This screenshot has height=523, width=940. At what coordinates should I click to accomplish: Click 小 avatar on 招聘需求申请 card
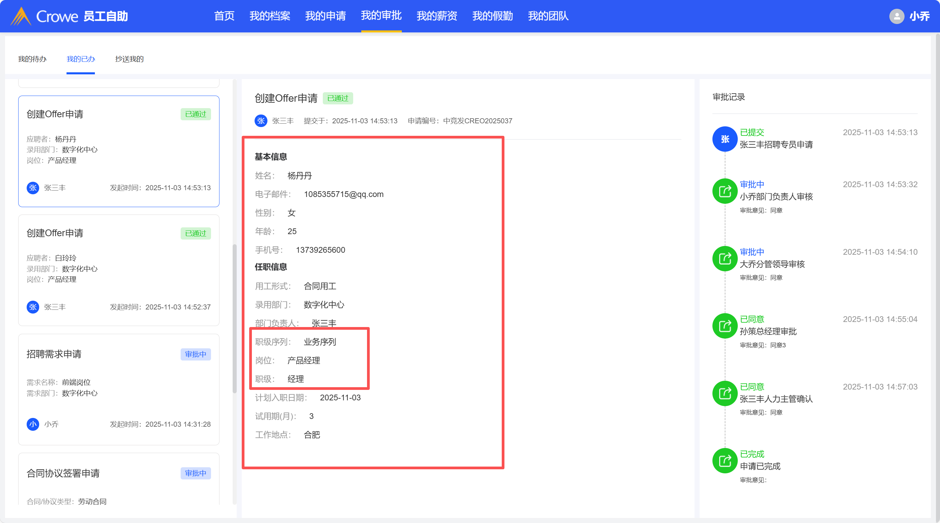tap(33, 424)
